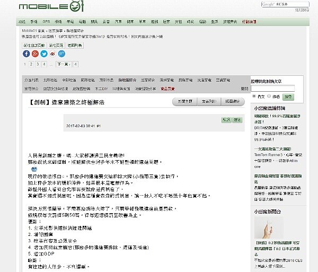Click the advanced search link under Google box
The image size is (318, 272).
tap(302, 10)
